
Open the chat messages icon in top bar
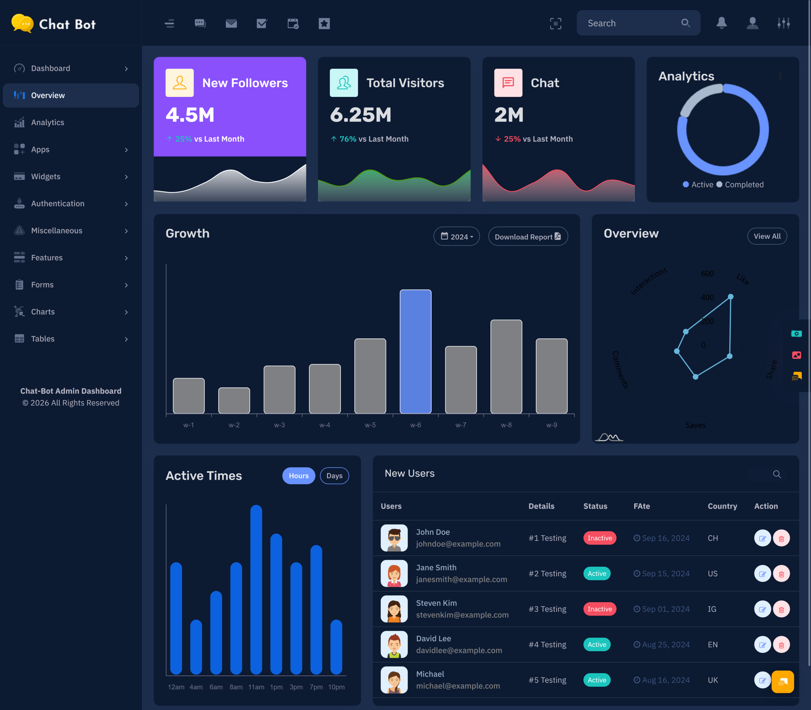pyautogui.click(x=200, y=23)
